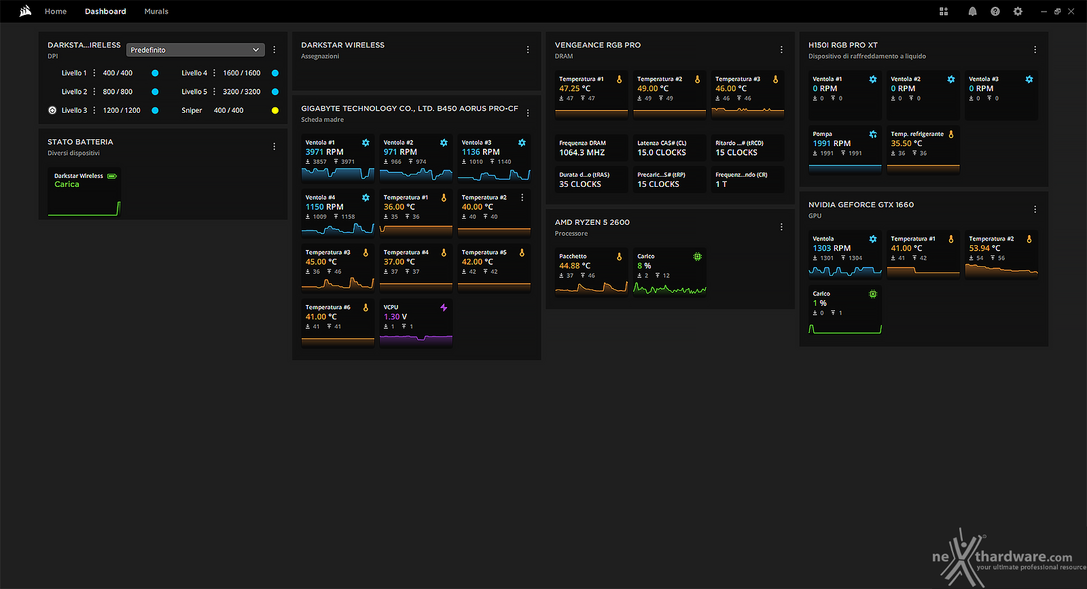Image resolution: width=1087 pixels, height=589 pixels.
Task: Click the Livello 4 1600 / 1600 value
Action: coord(242,73)
